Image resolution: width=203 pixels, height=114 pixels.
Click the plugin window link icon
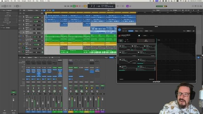pos(193,31)
